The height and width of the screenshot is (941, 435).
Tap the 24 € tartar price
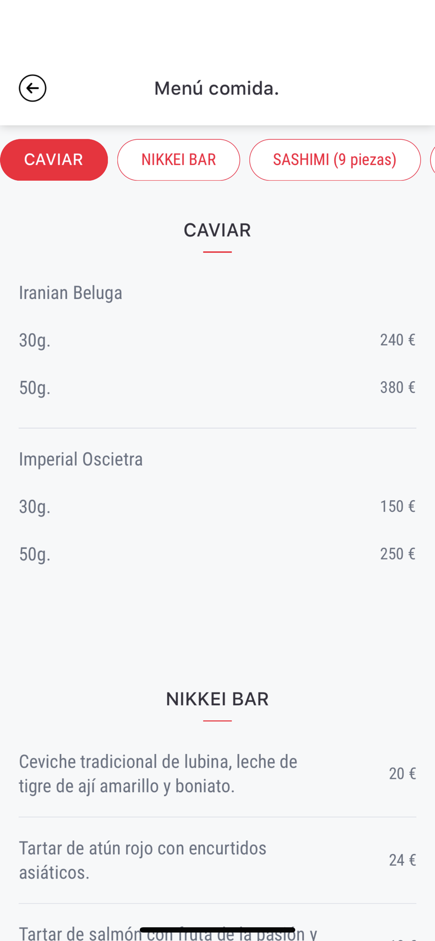coord(402,860)
